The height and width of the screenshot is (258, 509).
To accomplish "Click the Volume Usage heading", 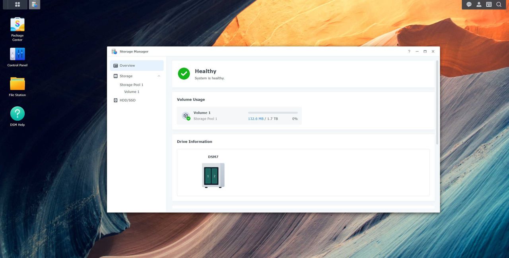I will pos(191,100).
